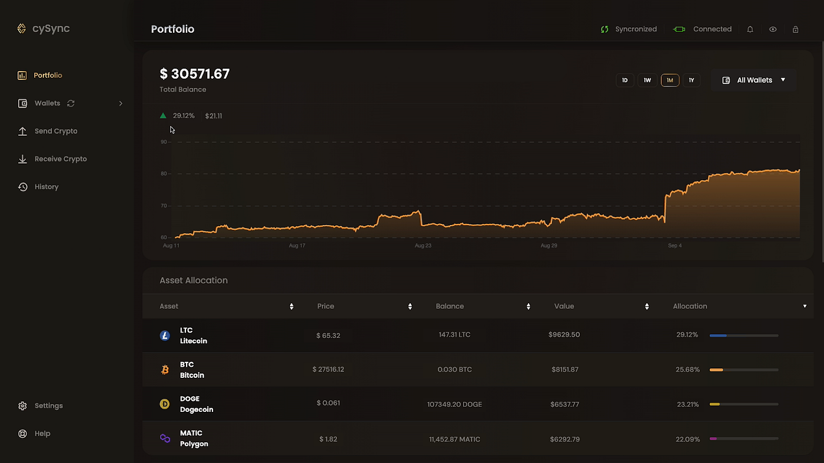Click the Dogecoin coin icon

[165, 404]
